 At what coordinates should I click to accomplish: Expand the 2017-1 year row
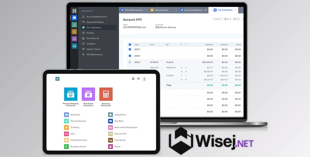click(x=130, y=49)
